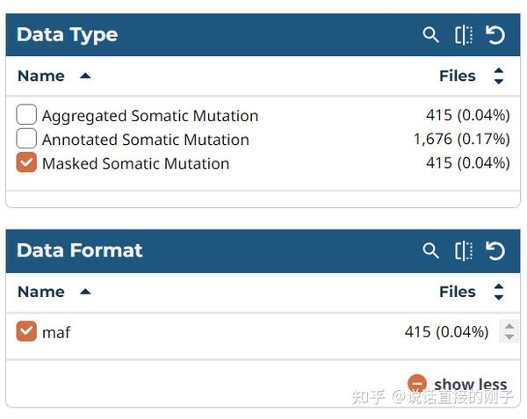Sort Data Type by Name arrow
Image resolution: width=527 pixels, height=419 pixels.
click(x=85, y=76)
